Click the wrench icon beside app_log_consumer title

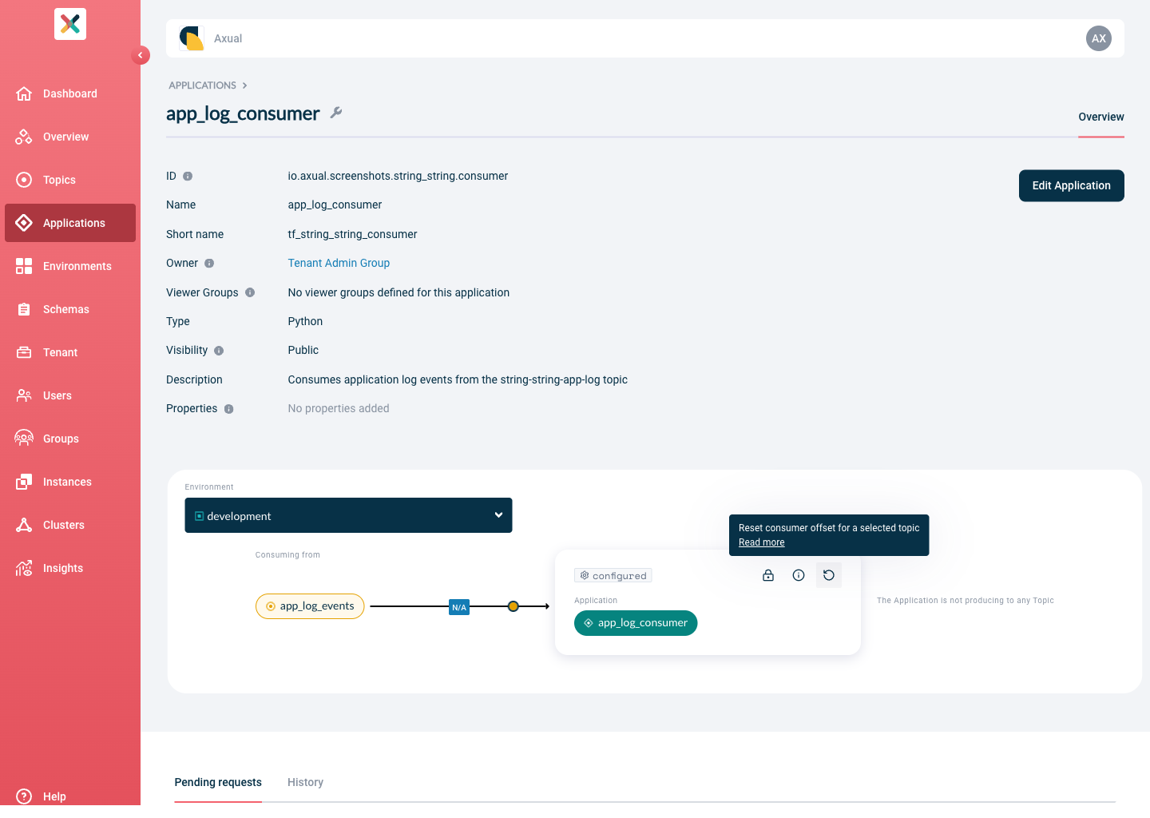336,113
